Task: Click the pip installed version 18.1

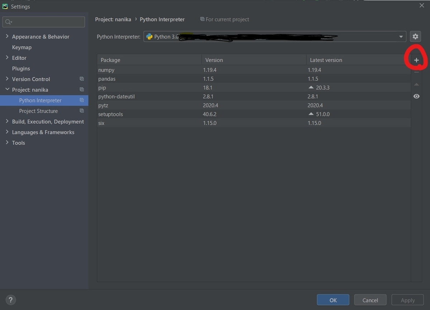Action: [208, 88]
